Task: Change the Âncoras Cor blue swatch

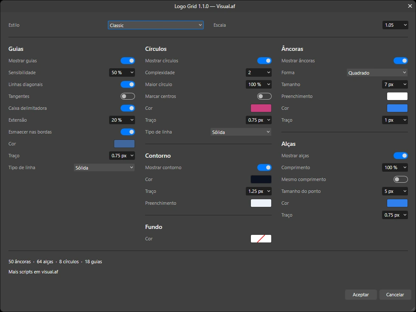Action: pos(397,108)
